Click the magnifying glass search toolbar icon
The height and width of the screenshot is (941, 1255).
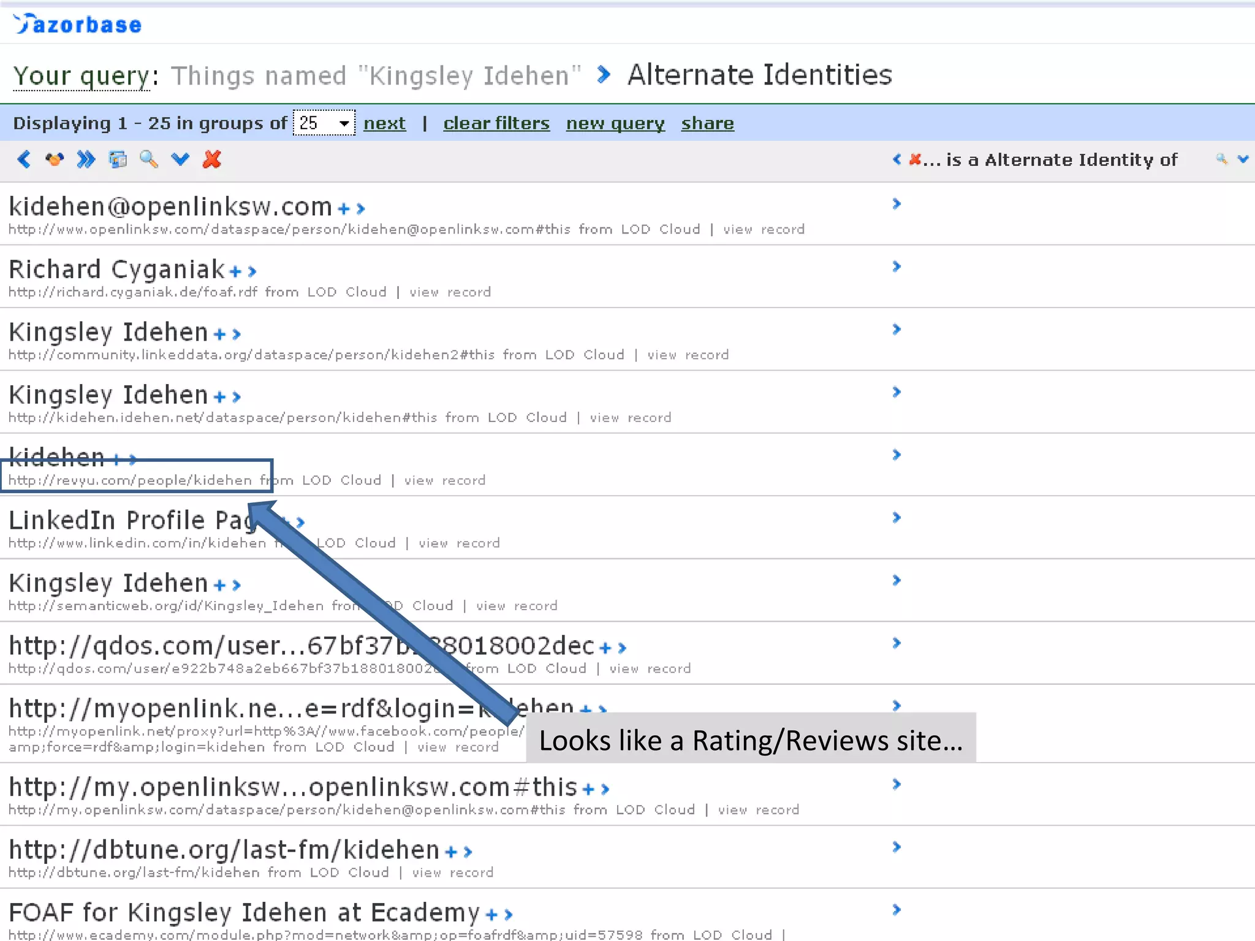[x=149, y=159]
